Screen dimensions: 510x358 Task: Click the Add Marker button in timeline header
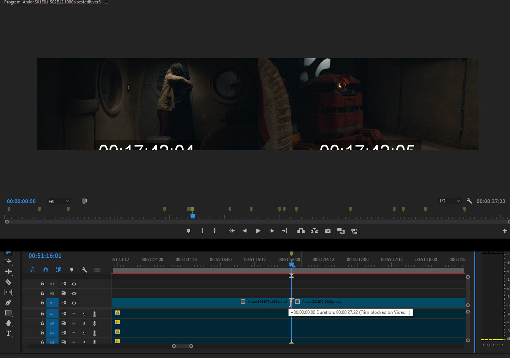71,270
